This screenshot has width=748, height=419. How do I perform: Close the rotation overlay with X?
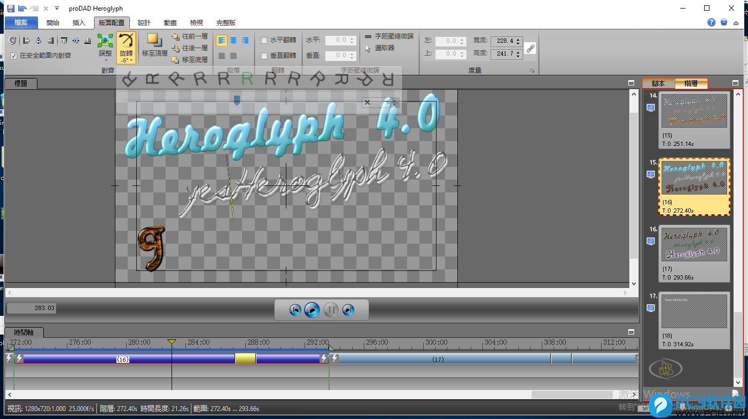(x=367, y=102)
